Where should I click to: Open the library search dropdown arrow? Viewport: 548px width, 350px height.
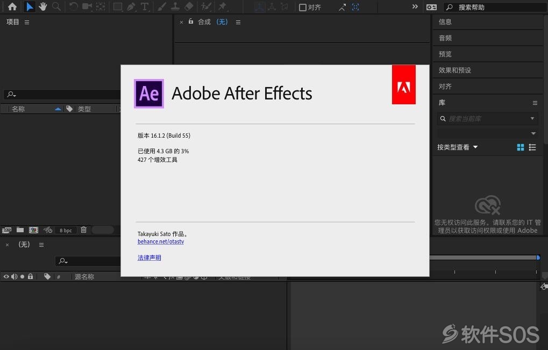532,119
